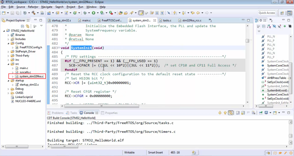
Task: Click the editor horizontal scrollbar thumb
Action: [102, 106]
